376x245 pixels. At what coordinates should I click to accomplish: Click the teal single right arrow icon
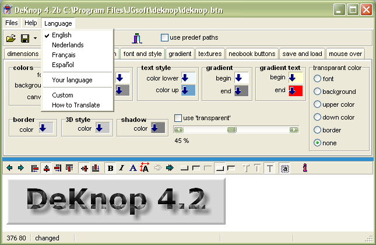[21, 168]
